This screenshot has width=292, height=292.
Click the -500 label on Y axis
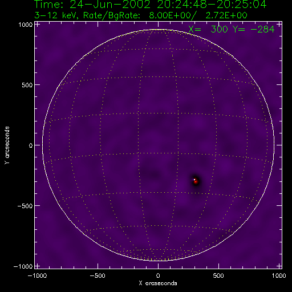(25, 206)
